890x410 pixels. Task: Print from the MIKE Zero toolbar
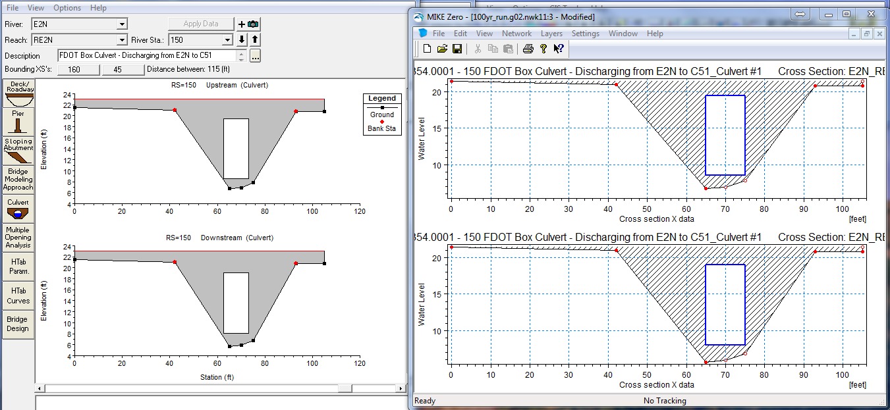point(528,48)
